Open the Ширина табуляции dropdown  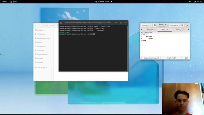[152, 58]
